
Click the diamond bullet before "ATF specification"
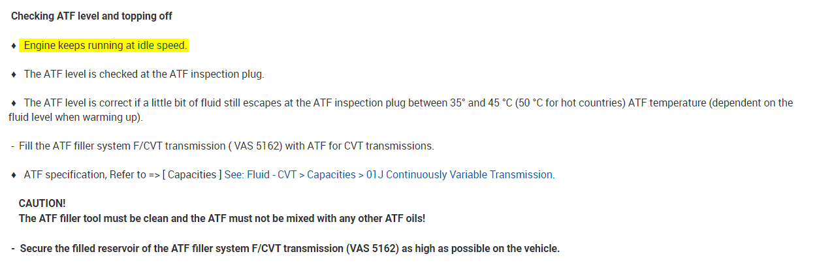pyautogui.click(x=13, y=175)
